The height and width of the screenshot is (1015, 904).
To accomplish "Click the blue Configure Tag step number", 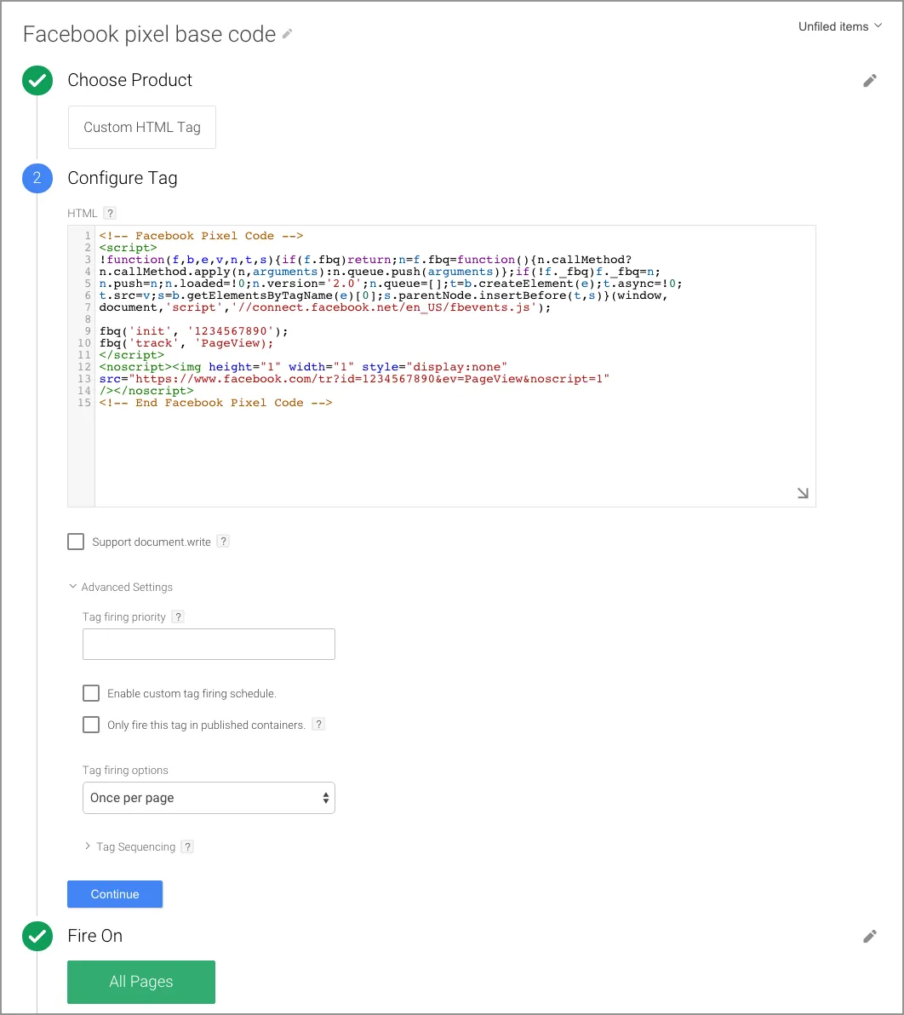I will coord(37,178).
